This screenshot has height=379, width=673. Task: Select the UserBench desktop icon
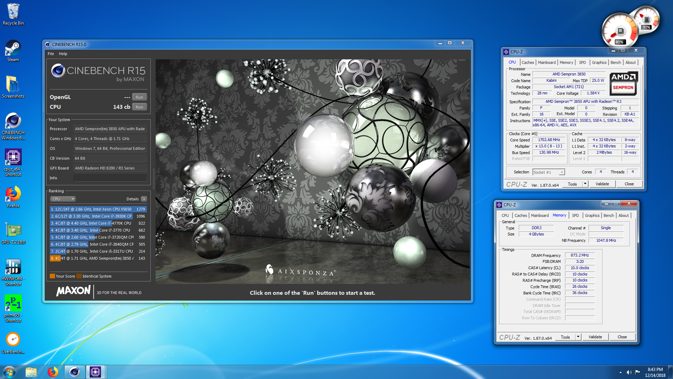tap(13, 343)
